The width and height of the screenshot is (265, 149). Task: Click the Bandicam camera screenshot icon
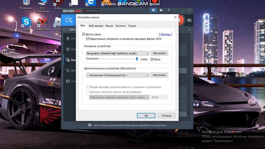[189, 20]
